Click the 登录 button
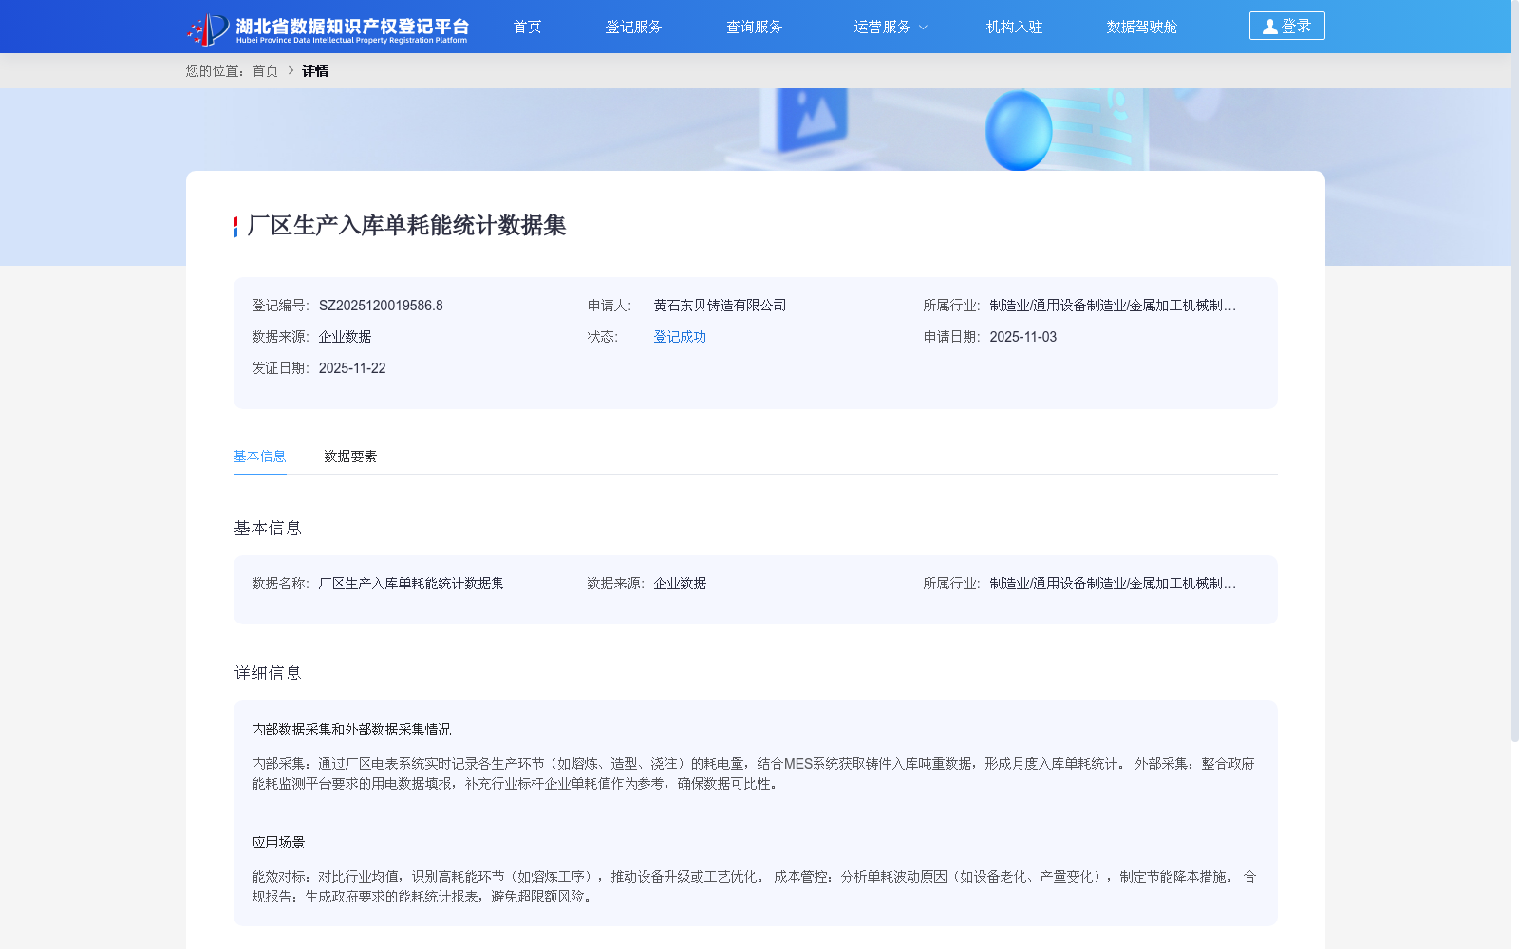 1286,26
